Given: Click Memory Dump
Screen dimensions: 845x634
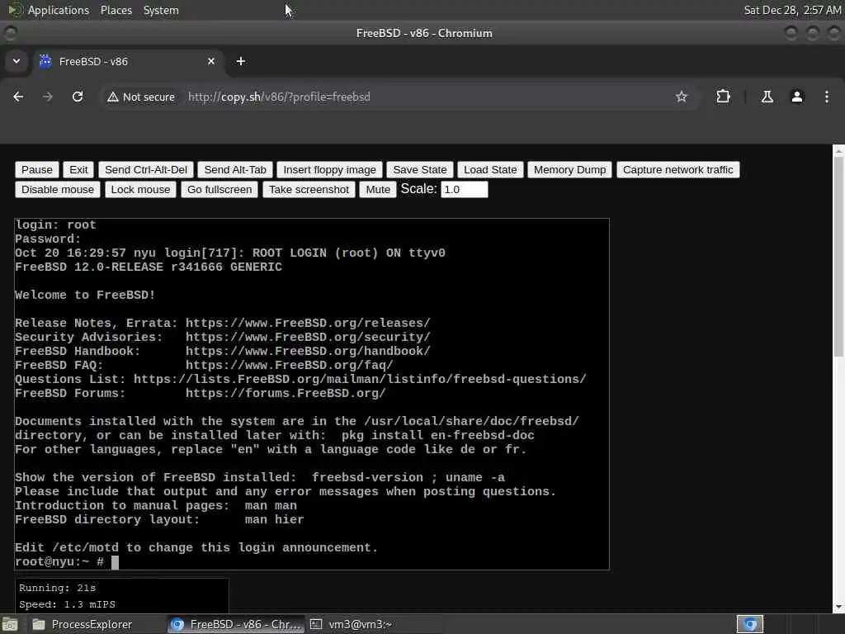Looking at the screenshot, I should [569, 170].
